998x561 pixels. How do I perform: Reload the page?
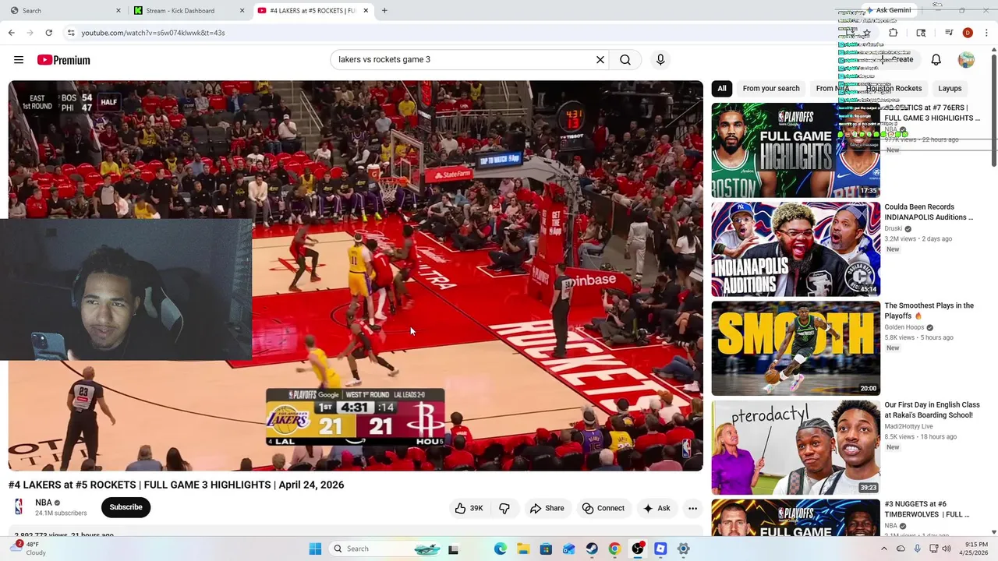pyautogui.click(x=48, y=33)
